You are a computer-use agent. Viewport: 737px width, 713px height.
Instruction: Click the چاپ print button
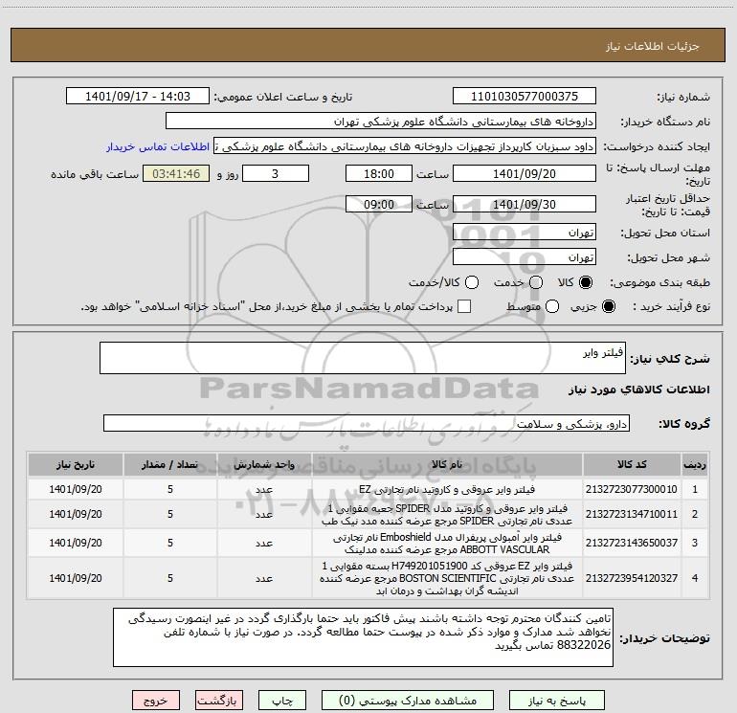pyautogui.click(x=282, y=701)
